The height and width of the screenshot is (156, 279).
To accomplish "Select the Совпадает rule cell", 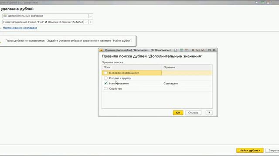I will coord(187,83).
